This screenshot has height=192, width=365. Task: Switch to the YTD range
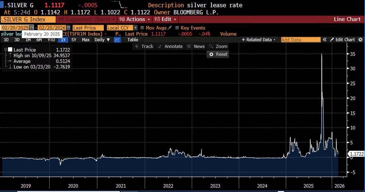[51, 40]
